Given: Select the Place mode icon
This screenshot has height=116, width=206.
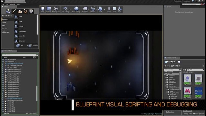Looking at the screenshot, I should pyautogui.click(x=9, y=11).
